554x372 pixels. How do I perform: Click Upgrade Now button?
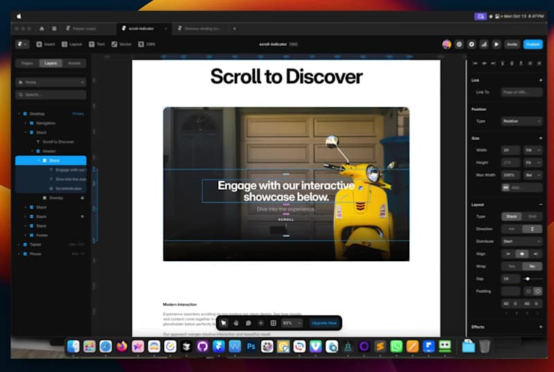pos(323,323)
